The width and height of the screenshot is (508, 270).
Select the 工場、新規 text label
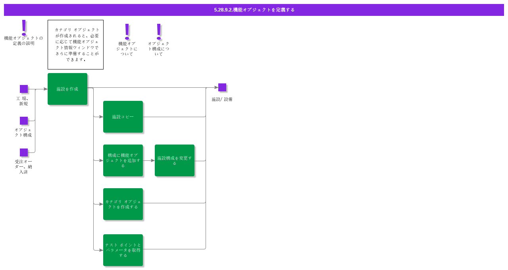tap(23, 101)
